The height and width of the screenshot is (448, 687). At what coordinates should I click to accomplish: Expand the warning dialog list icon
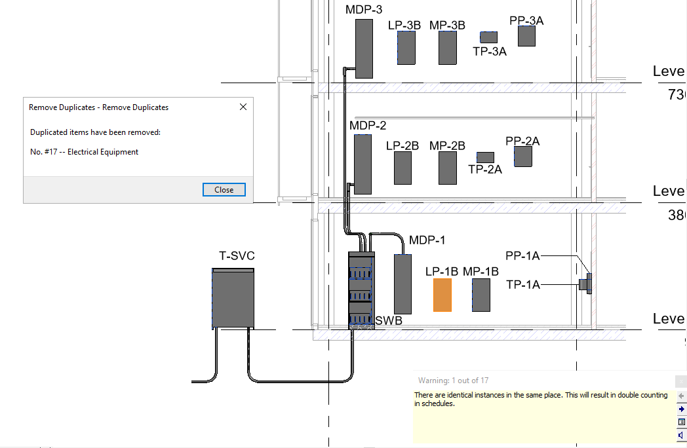click(681, 422)
